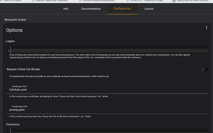Viewport: 213px width, 133px height.
Task: Go to the Journal tab
Action: click(149, 9)
